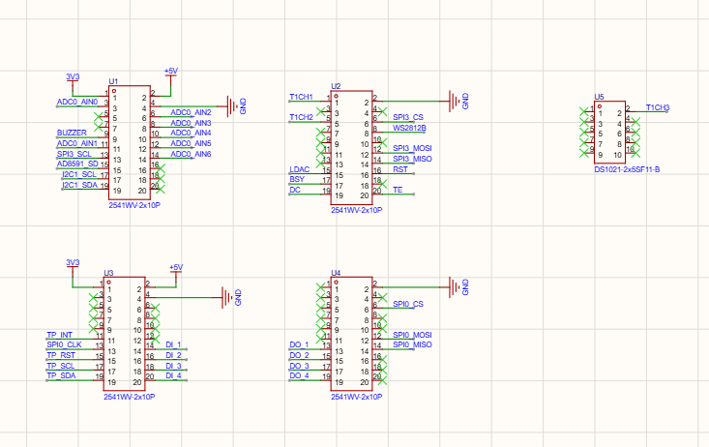Click the GND symbol next to U3
Screen dimensions: 709x447
pyautogui.click(x=231, y=298)
